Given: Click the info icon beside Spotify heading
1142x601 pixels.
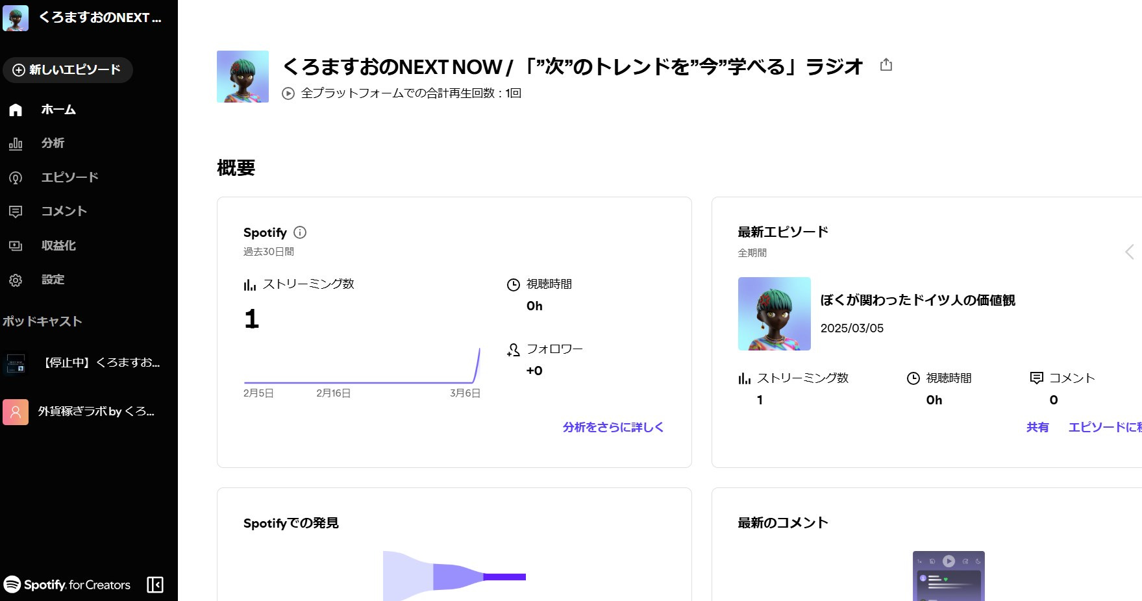Looking at the screenshot, I should point(300,232).
